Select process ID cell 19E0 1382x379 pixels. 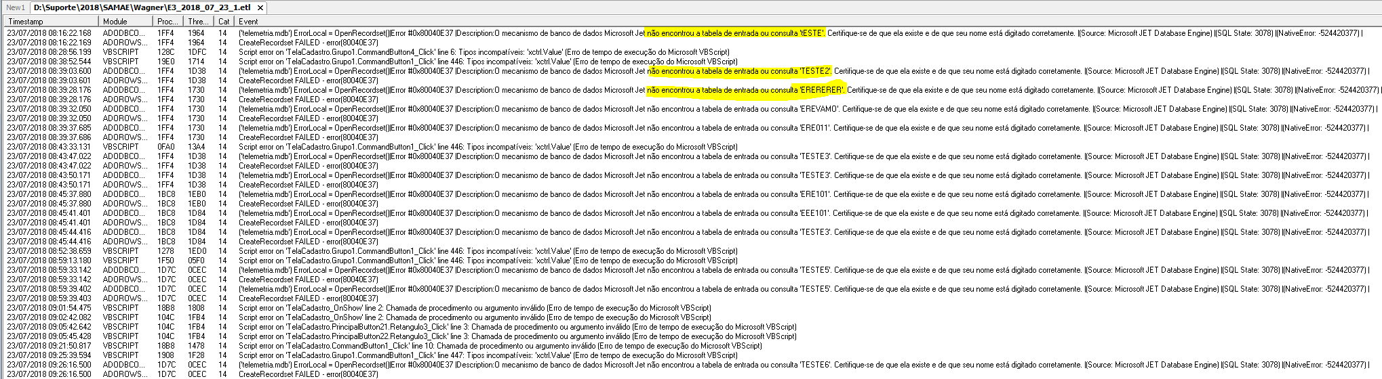pos(166,62)
